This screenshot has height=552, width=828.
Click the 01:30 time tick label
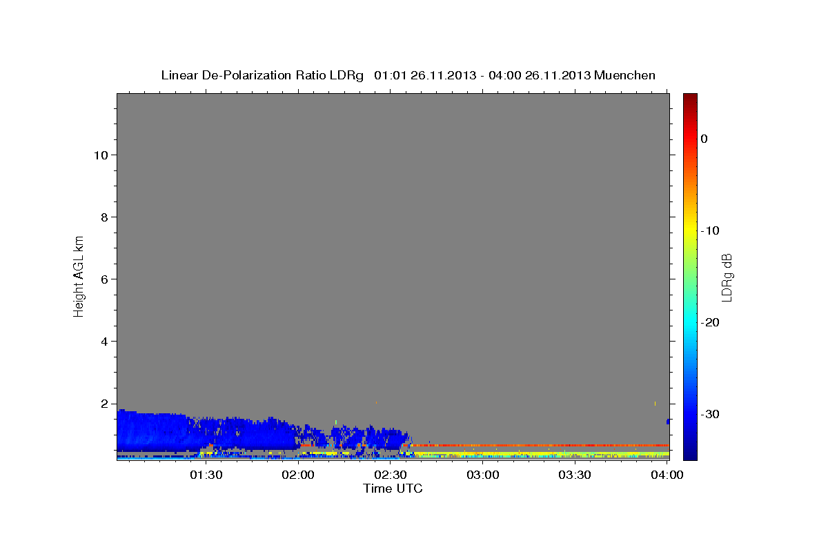pyautogui.click(x=207, y=475)
